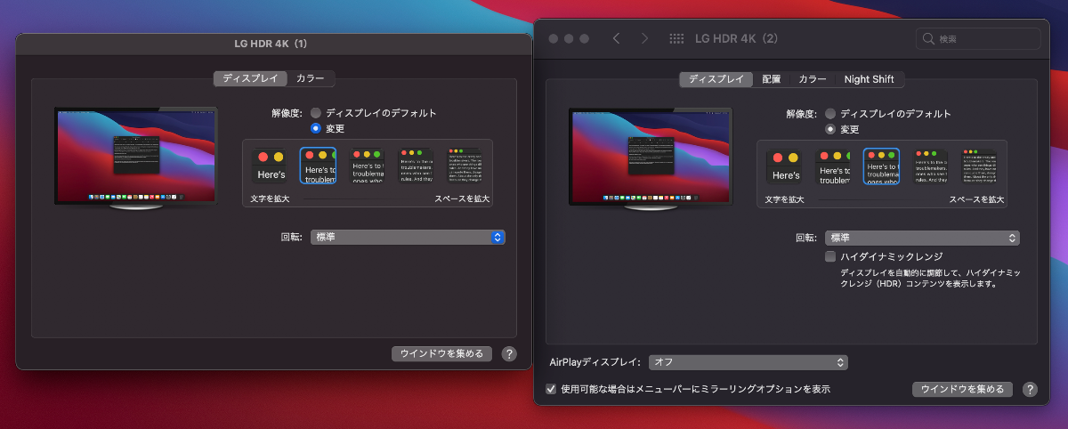Screen dimensions: 1068x429
Task: Switch to カラー tab in LG HDR 4K (2)
Action: (x=813, y=79)
